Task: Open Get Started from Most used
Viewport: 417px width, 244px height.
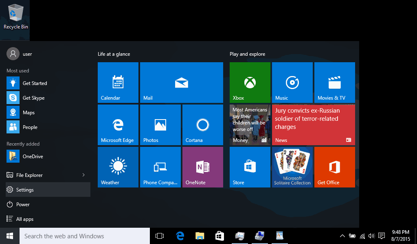Action: pyautogui.click(x=48, y=83)
